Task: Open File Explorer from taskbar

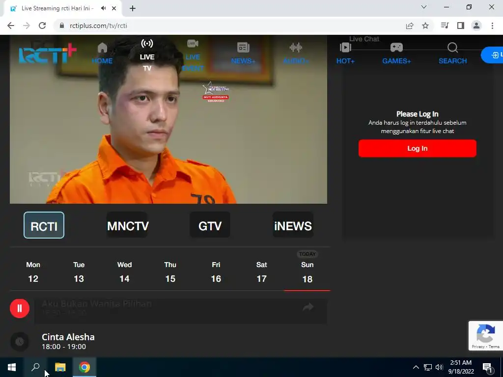Action: pos(60,367)
